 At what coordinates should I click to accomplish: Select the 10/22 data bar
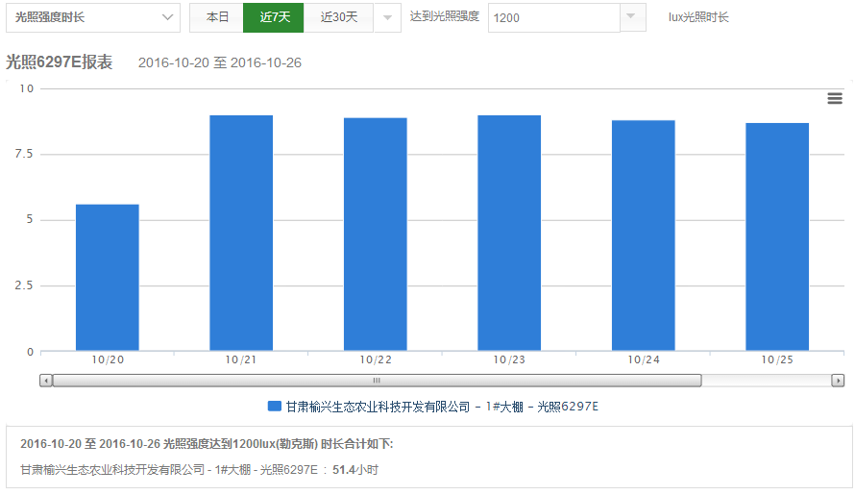click(x=376, y=235)
